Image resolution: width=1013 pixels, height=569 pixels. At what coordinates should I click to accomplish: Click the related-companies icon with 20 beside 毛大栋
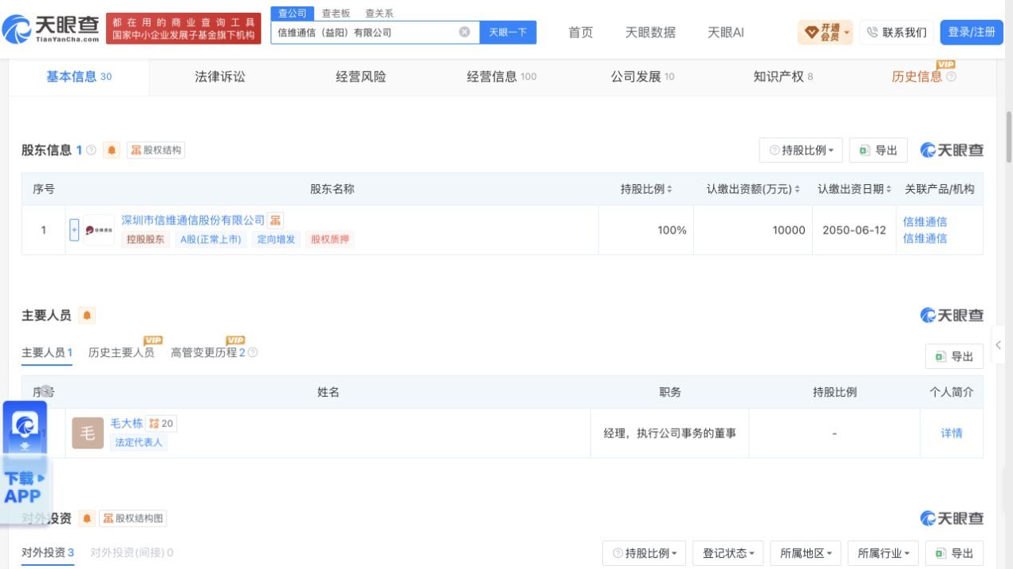[x=162, y=424]
